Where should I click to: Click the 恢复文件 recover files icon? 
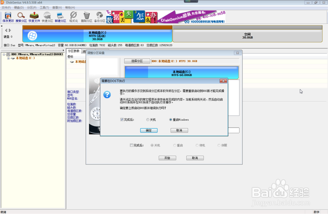34,17
